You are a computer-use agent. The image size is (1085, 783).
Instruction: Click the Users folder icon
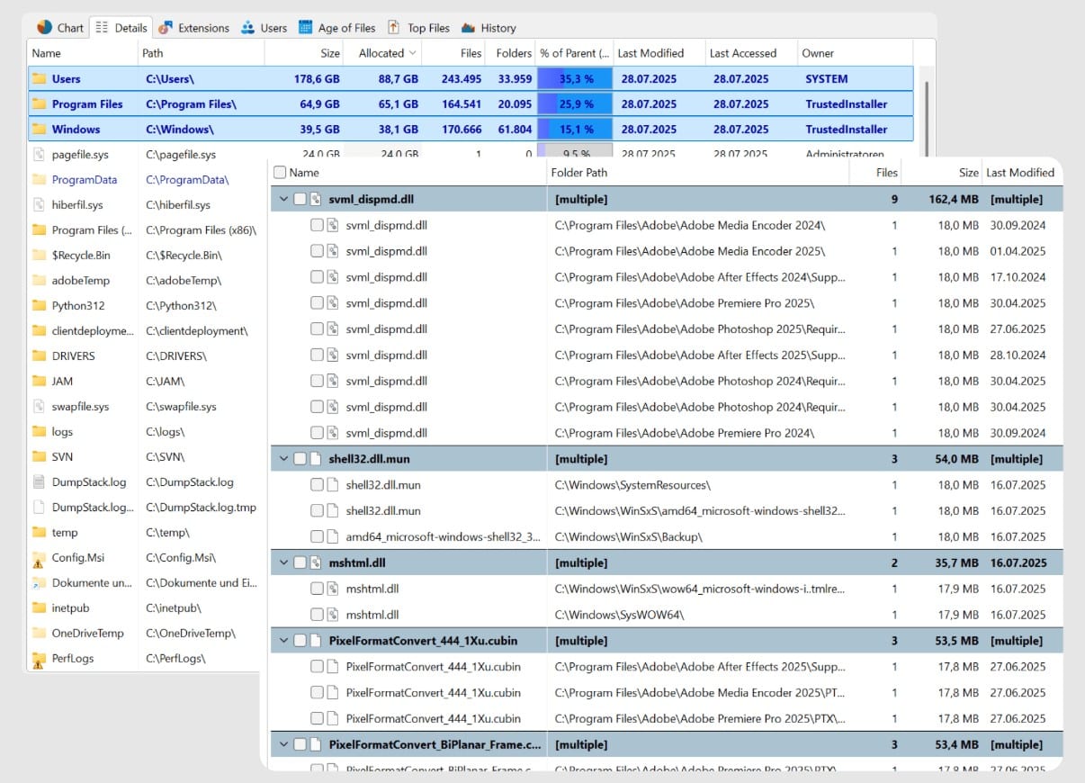[x=39, y=78]
